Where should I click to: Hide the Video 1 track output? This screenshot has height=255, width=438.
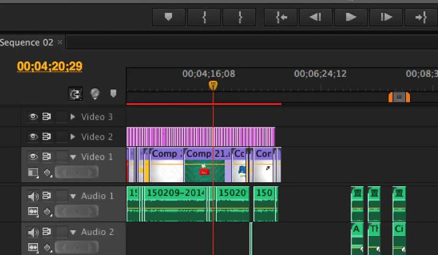[33, 157]
